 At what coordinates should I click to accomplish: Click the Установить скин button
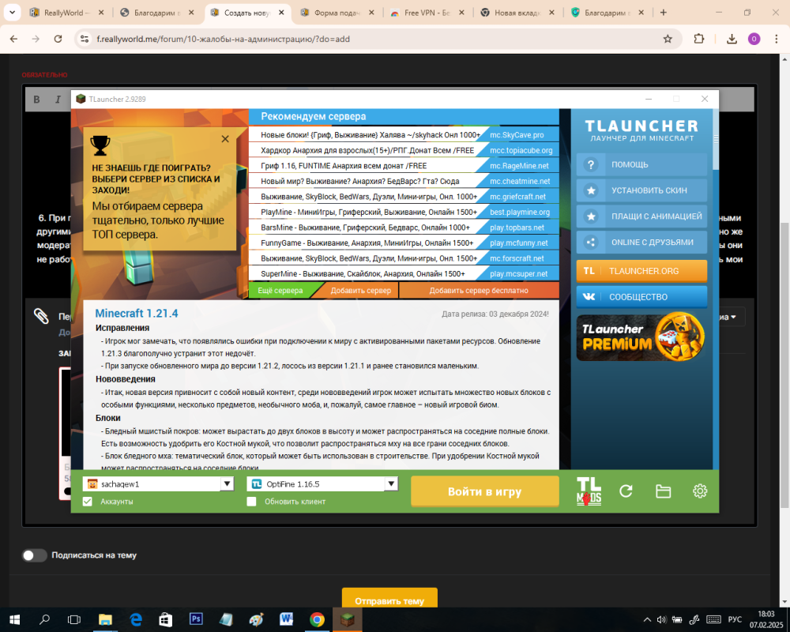tap(641, 190)
